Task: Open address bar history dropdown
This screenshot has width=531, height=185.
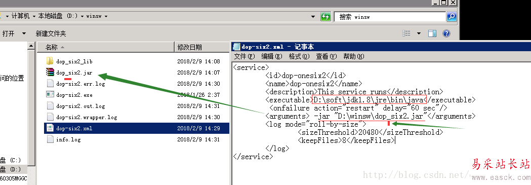Action: (x=313, y=16)
